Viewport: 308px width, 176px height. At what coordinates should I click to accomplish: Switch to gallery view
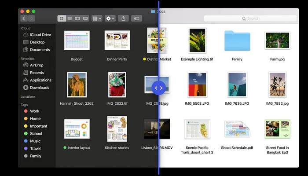tap(85, 18)
